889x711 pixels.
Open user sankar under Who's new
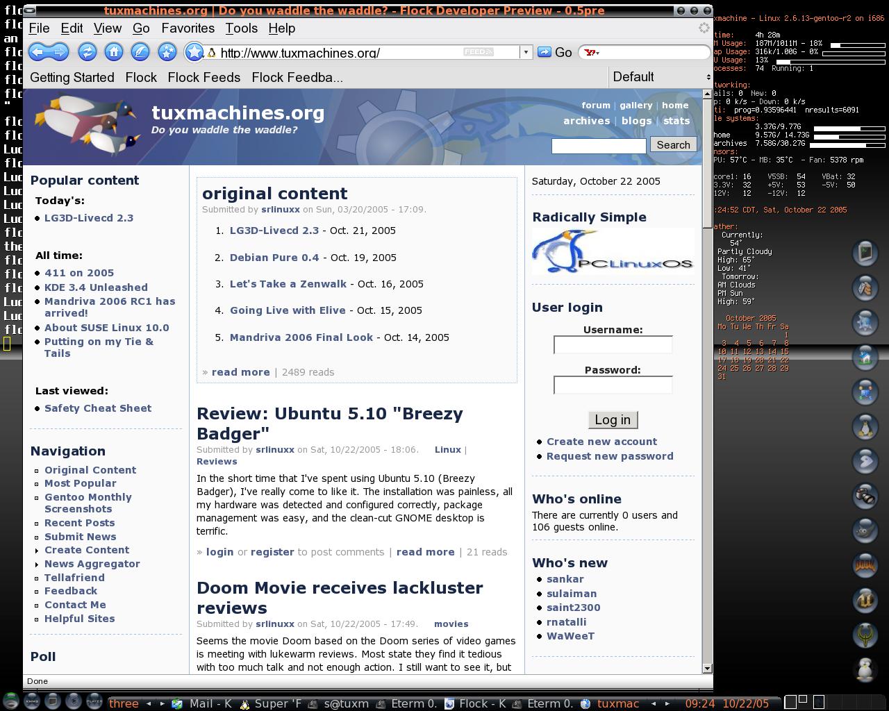(x=565, y=579)
